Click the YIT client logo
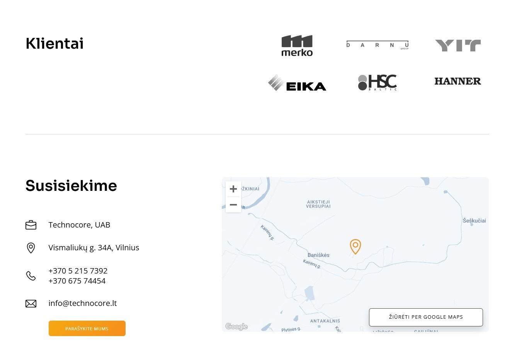Image resolution: width=517 pixels, height=350 pixels. 458,46
